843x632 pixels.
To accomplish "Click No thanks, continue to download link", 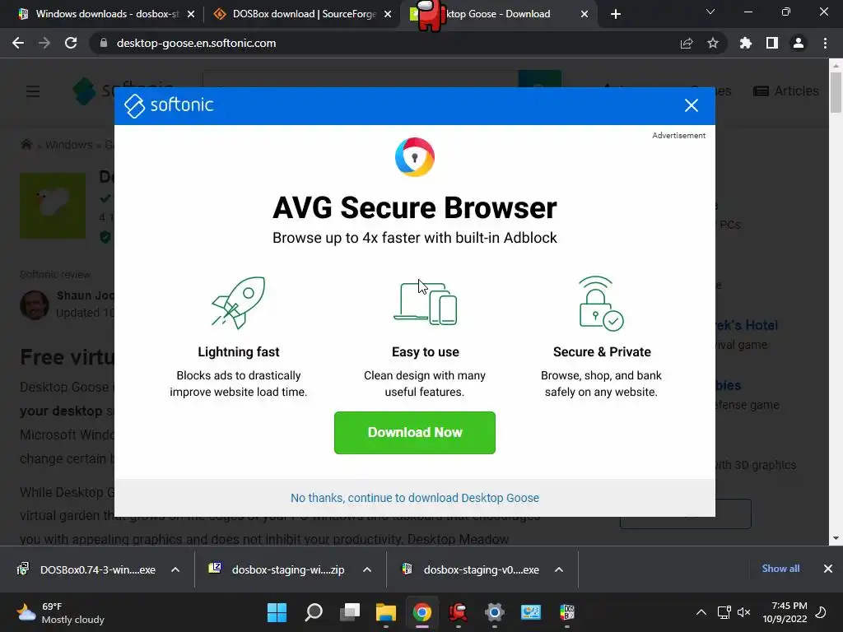I will point(415,498).
